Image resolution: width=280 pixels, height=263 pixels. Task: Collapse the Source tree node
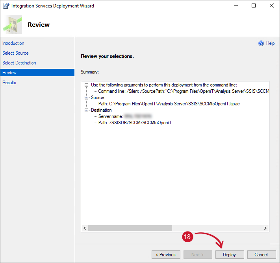pyautogui.click(x=86, y=97)
